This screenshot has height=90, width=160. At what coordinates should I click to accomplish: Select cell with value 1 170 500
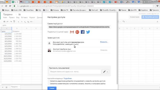click(x=17, y=34)
